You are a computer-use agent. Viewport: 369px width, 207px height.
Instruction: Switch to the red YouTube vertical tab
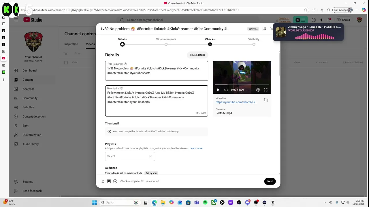pyautogui.click(x=3, y=58)
